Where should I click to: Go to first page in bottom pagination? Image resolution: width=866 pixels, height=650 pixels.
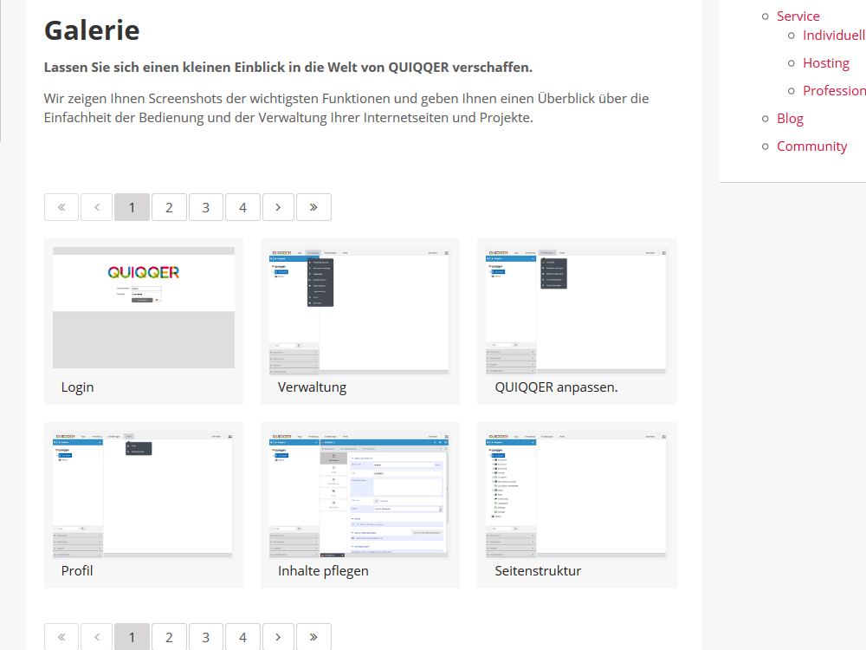point(61,637)
